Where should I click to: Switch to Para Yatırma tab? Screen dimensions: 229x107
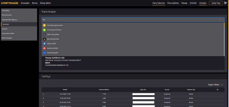[159, 3]
